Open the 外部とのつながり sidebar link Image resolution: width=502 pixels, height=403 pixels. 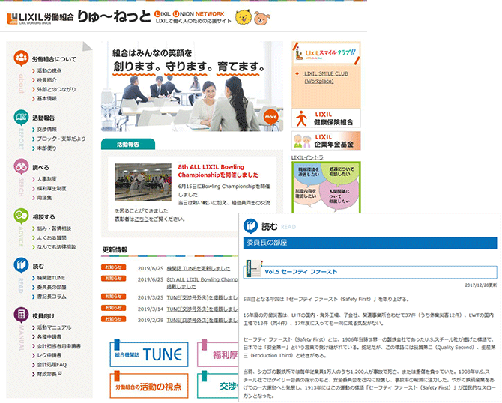coord(56,89)
